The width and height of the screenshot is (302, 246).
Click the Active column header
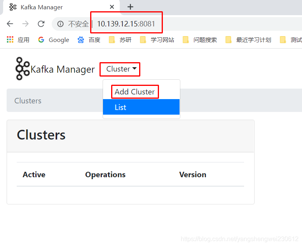point(34,174)
